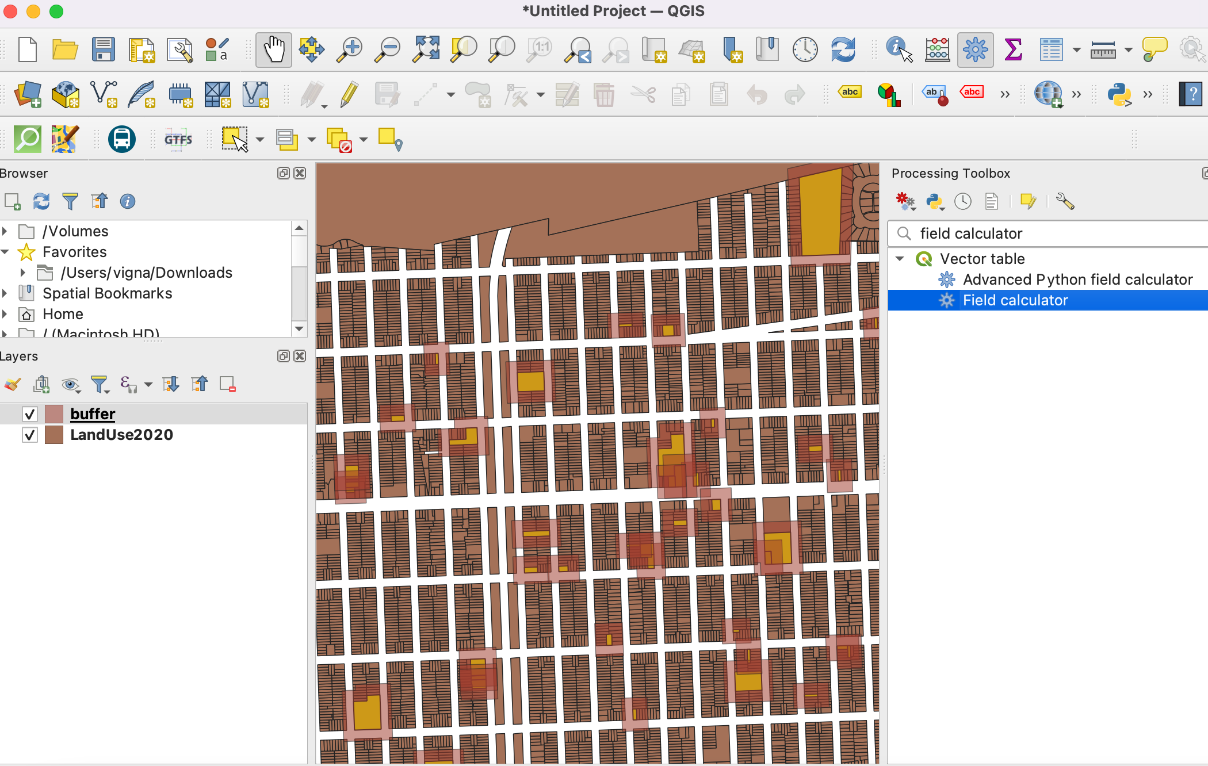This screenshot has width=1208, height=766.
Task: Open the Select Features dropdown arrow
Action: coord(260,140)
